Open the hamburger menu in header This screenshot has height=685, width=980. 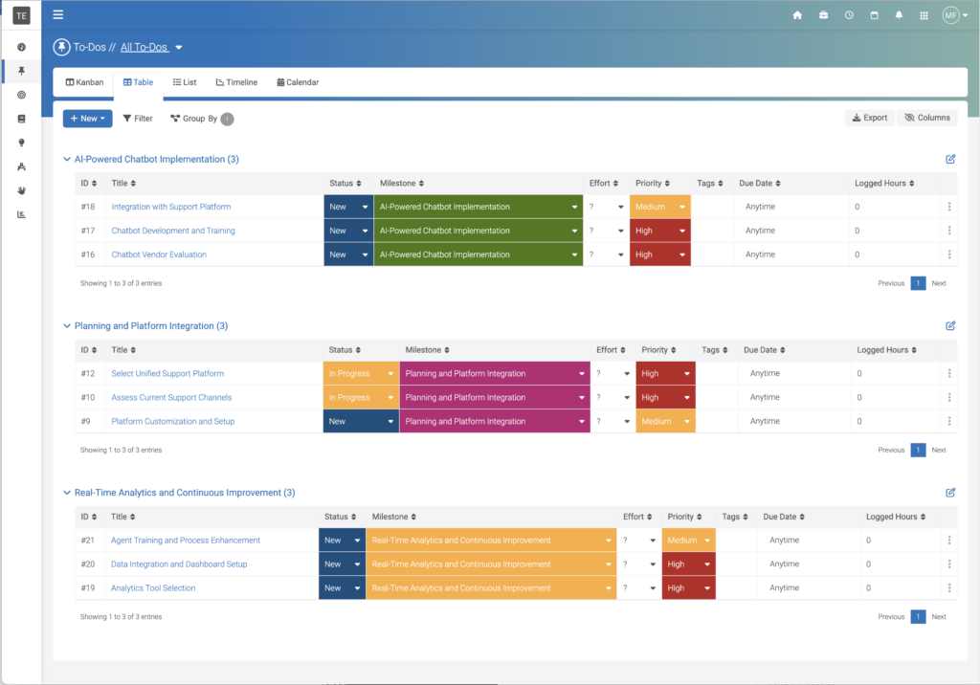click(x=58, y=14)
